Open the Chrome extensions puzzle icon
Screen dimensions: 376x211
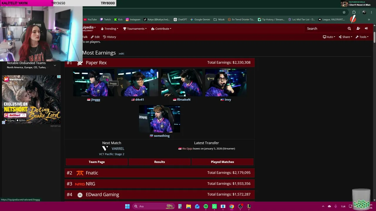[354, 12]
